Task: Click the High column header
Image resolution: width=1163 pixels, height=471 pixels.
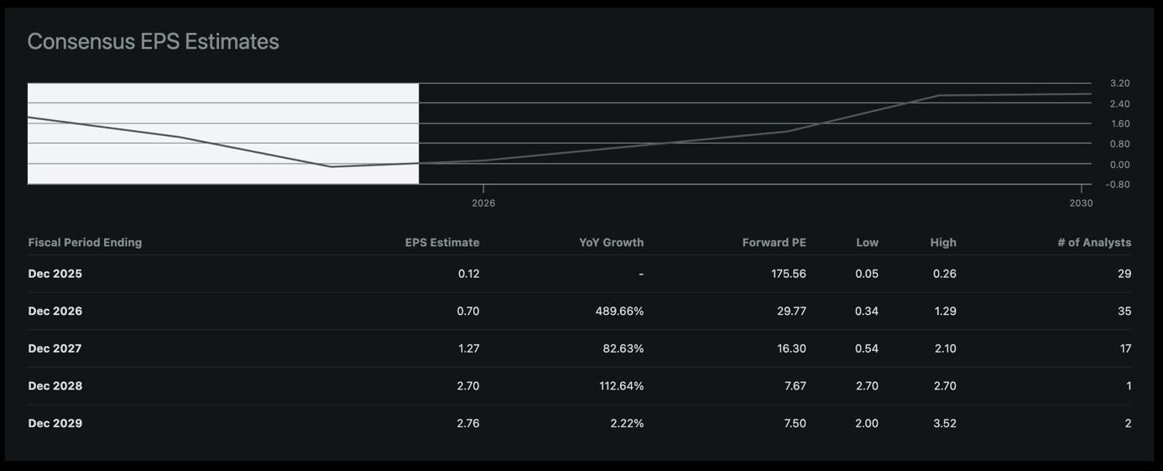Action: [x=943, y=243]
